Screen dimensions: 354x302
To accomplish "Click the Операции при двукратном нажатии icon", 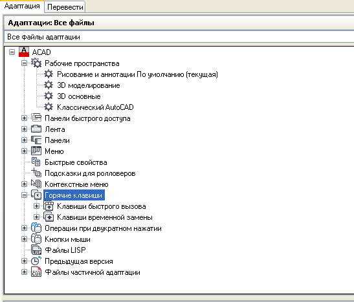I will tap(36, 228).
